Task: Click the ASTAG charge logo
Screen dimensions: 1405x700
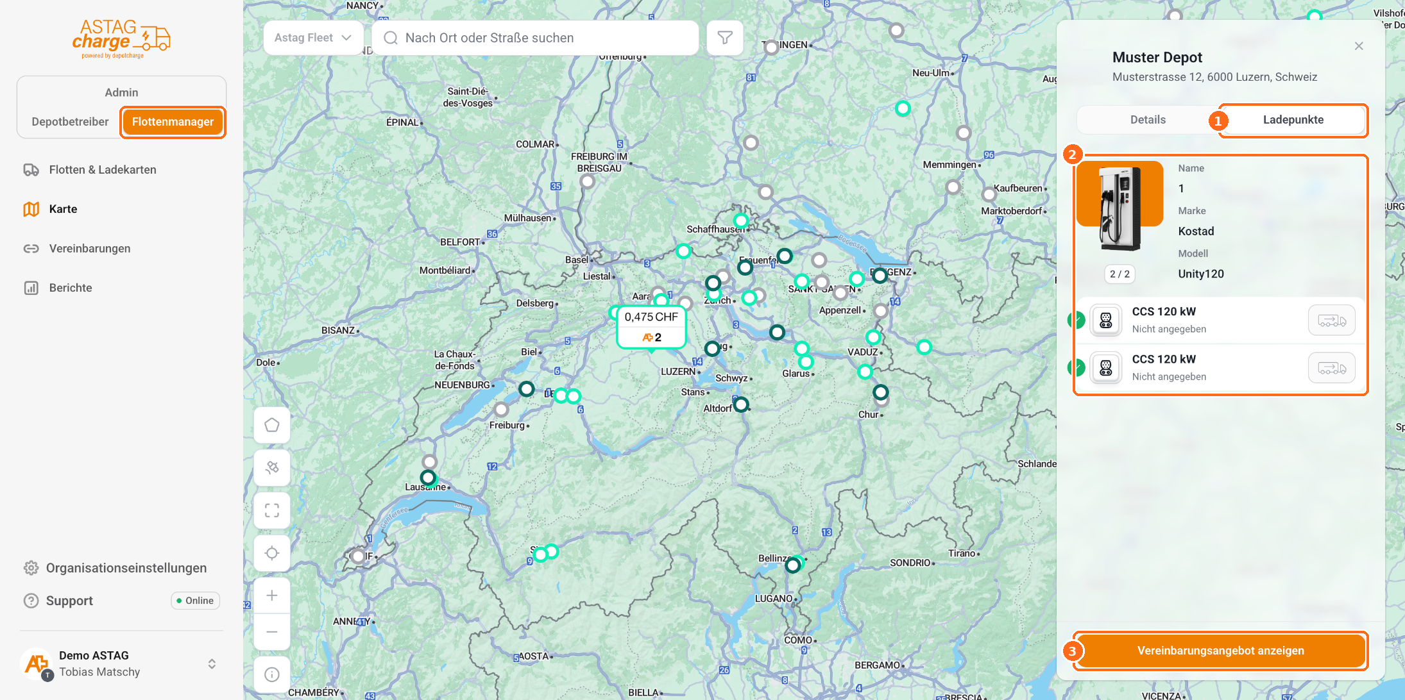Action: [121, 38]
